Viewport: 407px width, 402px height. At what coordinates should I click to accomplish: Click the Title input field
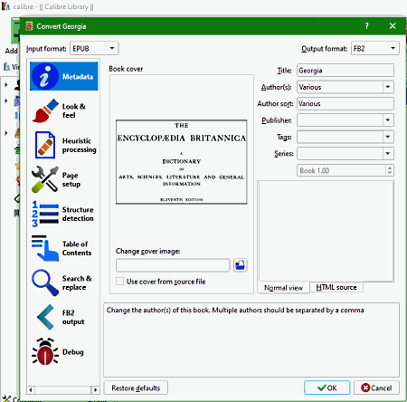[x=345, y=71]
